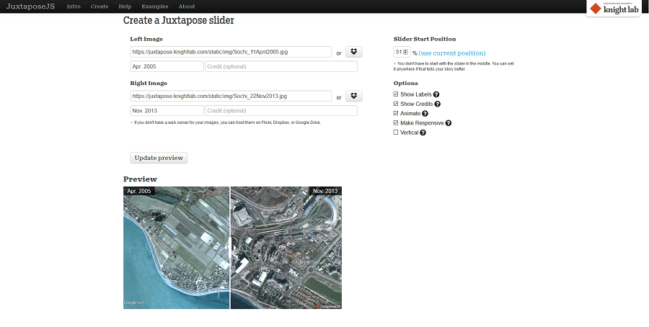Screen dimensions: 649x327
Task: Click help icon next to Make Responsive
Action: [448, 123]
